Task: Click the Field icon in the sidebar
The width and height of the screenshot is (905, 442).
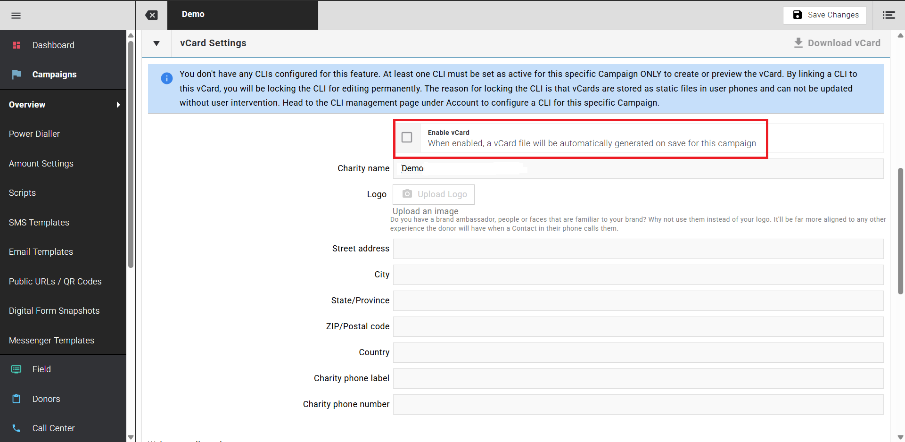Action: (x=16, y=369)
